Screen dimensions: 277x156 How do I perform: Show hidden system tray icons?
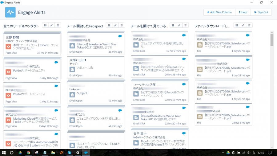click(x=223, y=153)
